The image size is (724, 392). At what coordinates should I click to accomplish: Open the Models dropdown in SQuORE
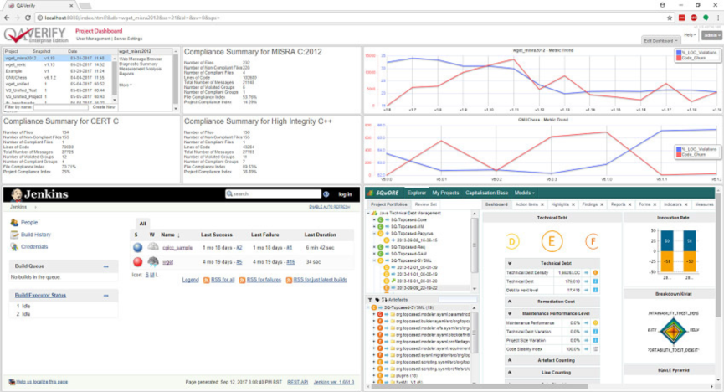coord(524,193)
